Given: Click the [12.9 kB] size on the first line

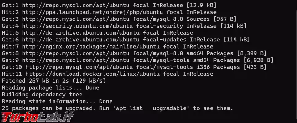Looking at the screenshot, I should (201, 6).
